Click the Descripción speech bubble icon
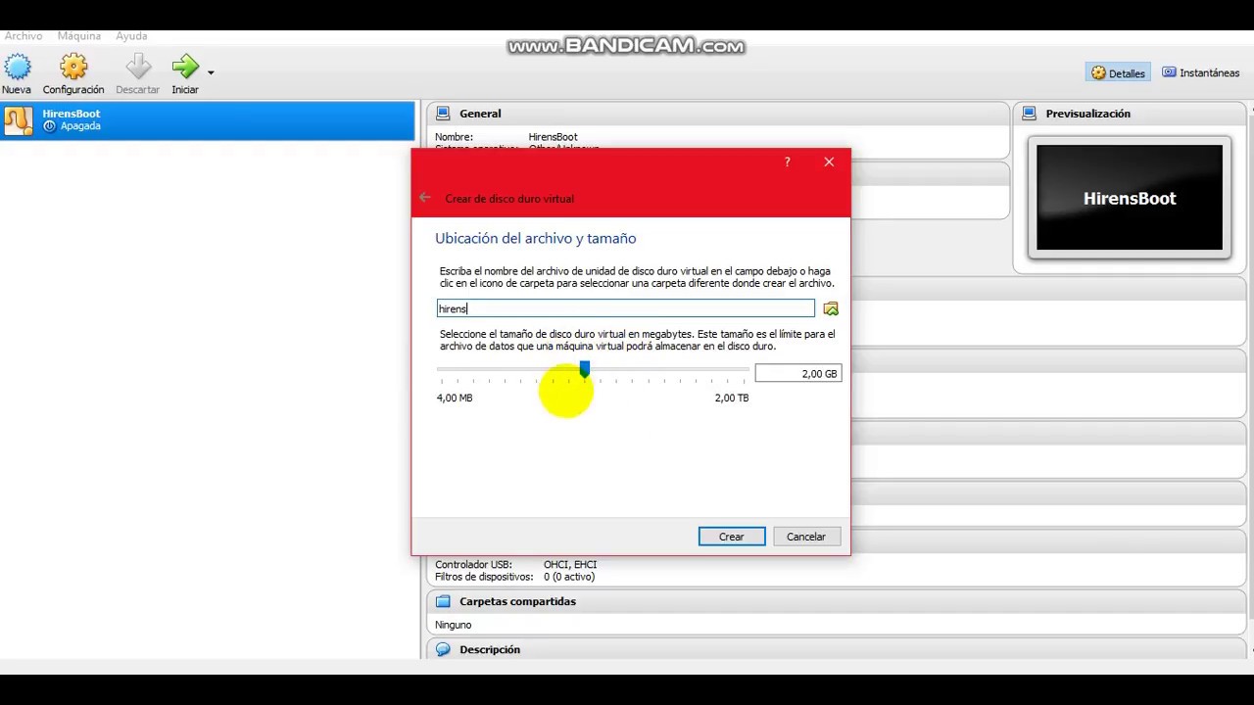This screenshot has width=1254, height=705. (443, 649)
